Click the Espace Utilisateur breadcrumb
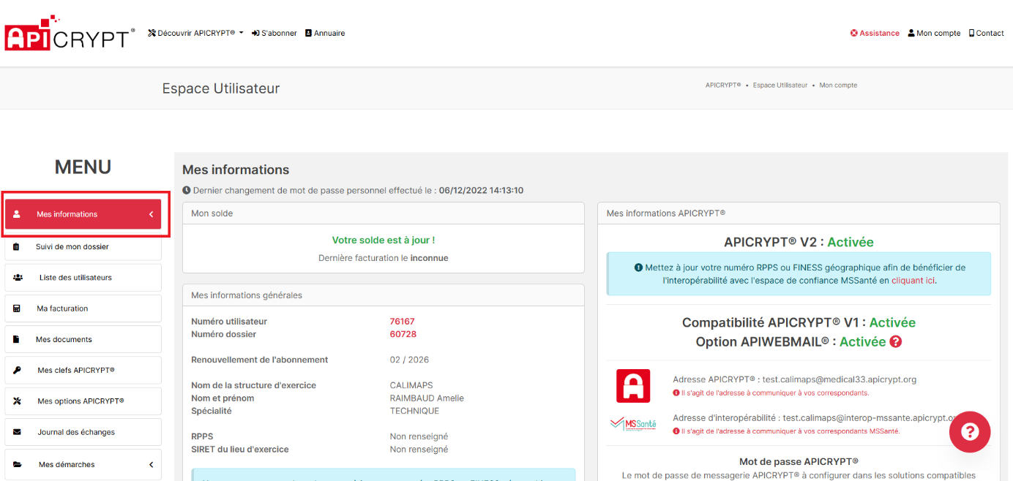The height and width of the screenshot is (481, 1013). click(780, 86)
